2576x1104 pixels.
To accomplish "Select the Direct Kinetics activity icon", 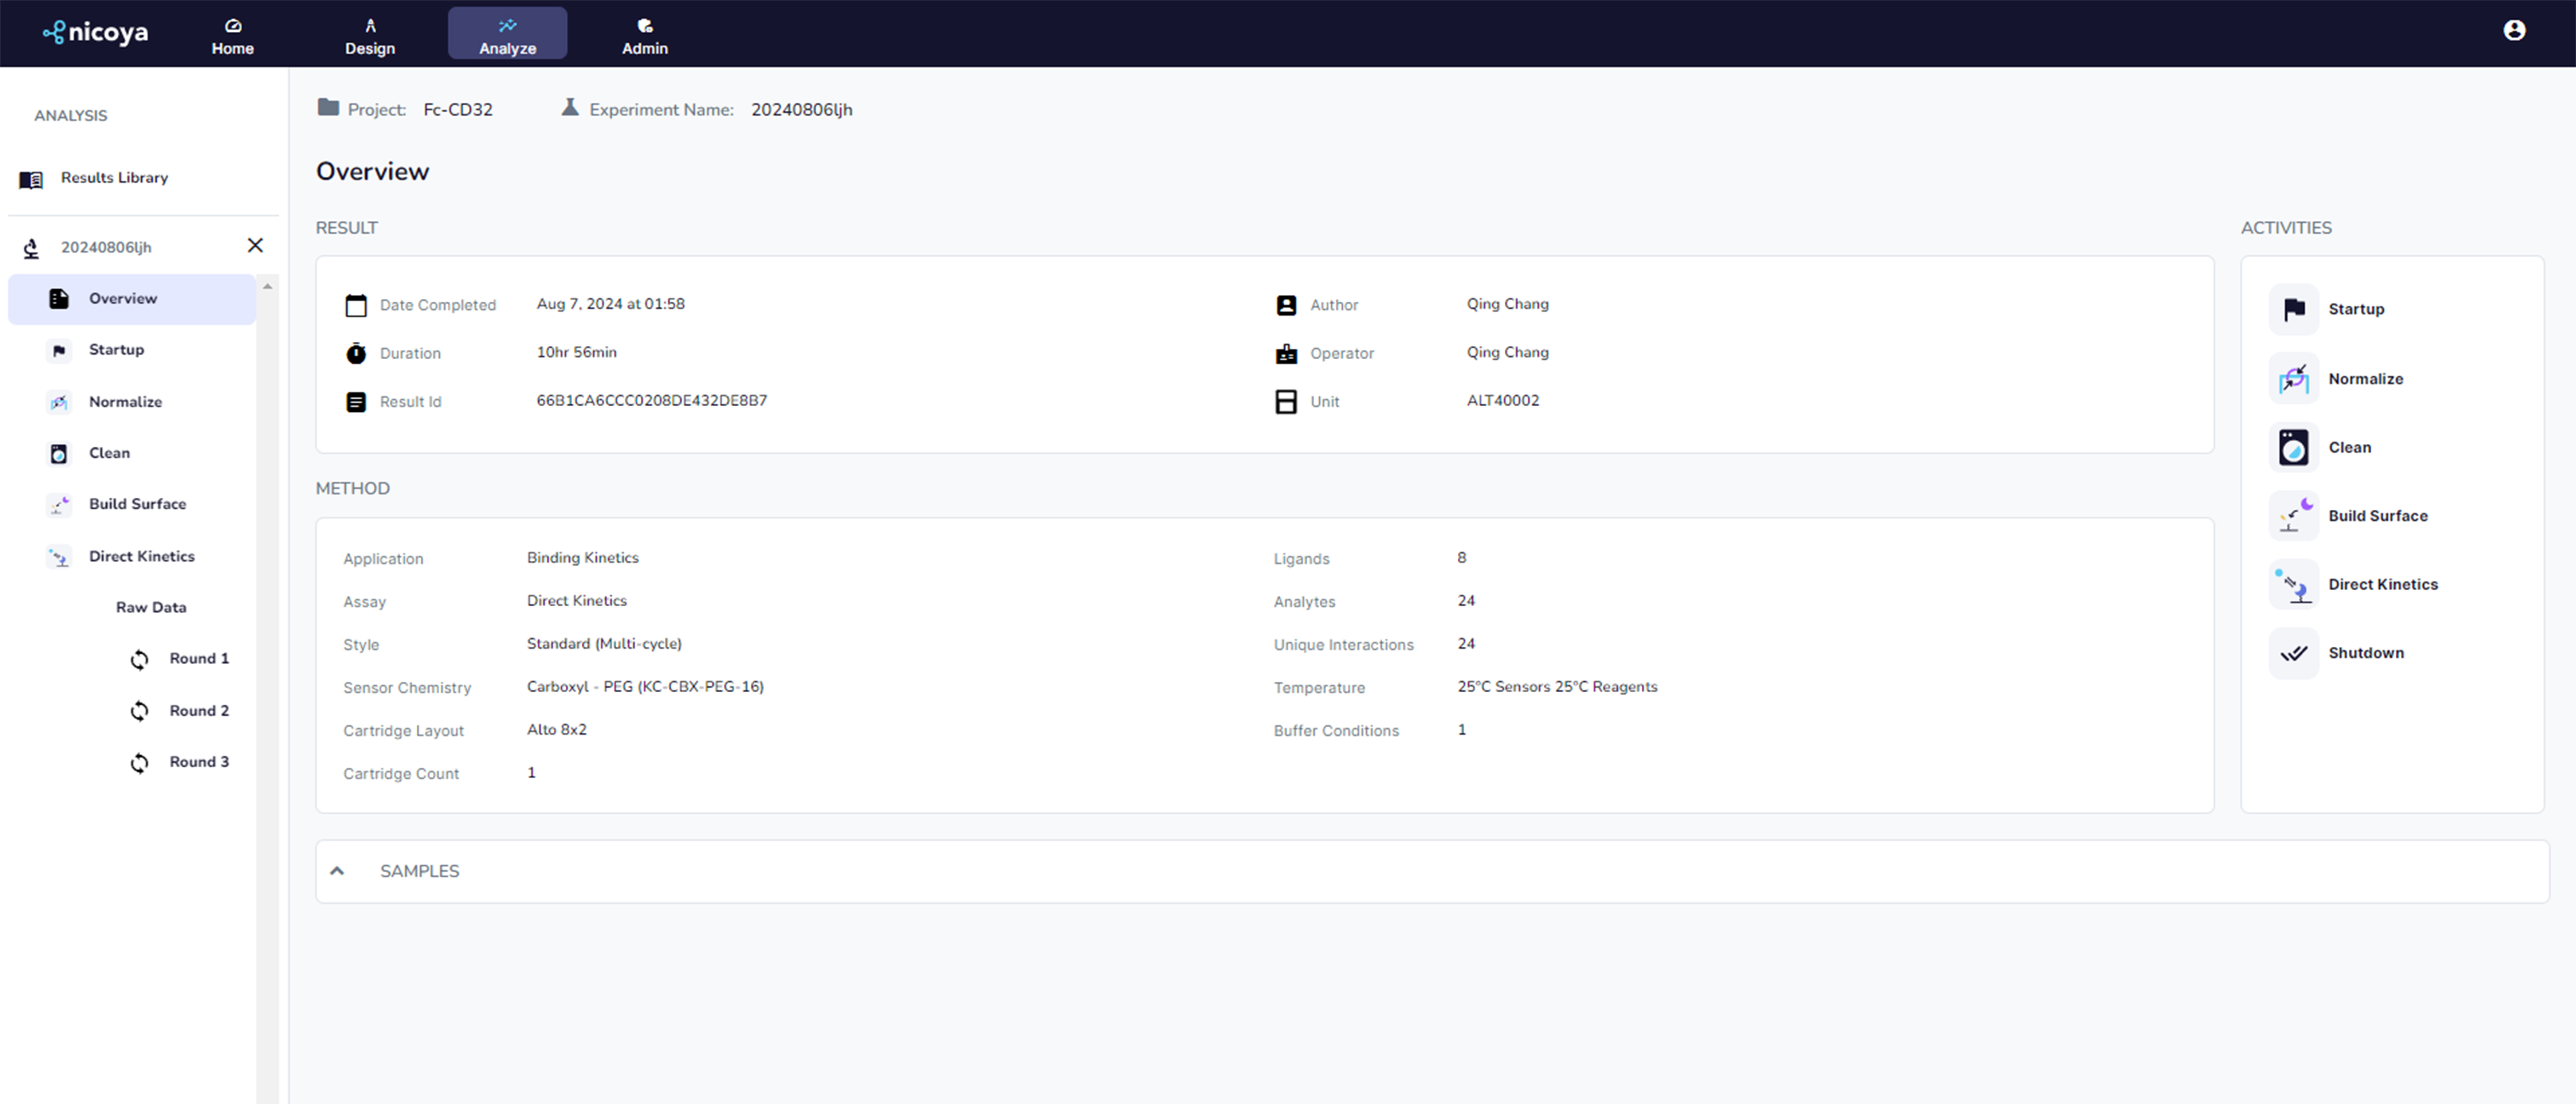I will [x=2293, y=584].
